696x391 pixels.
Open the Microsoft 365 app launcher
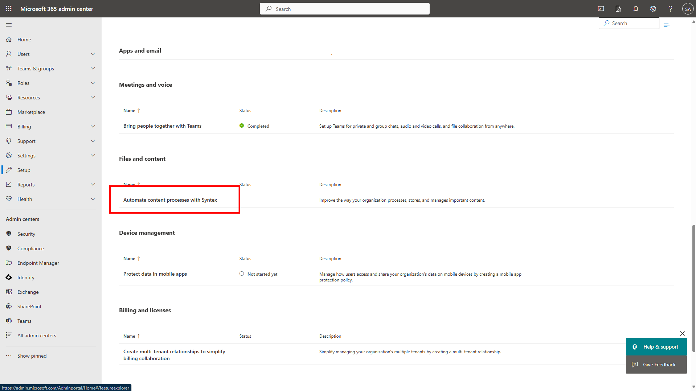tap(8, 8)
